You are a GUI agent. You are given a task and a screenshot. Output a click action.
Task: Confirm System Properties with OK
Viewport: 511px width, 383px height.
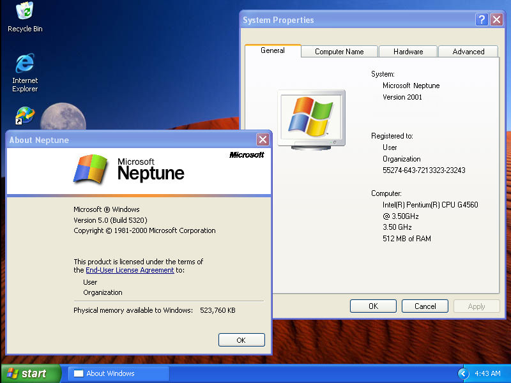[373, 306]
